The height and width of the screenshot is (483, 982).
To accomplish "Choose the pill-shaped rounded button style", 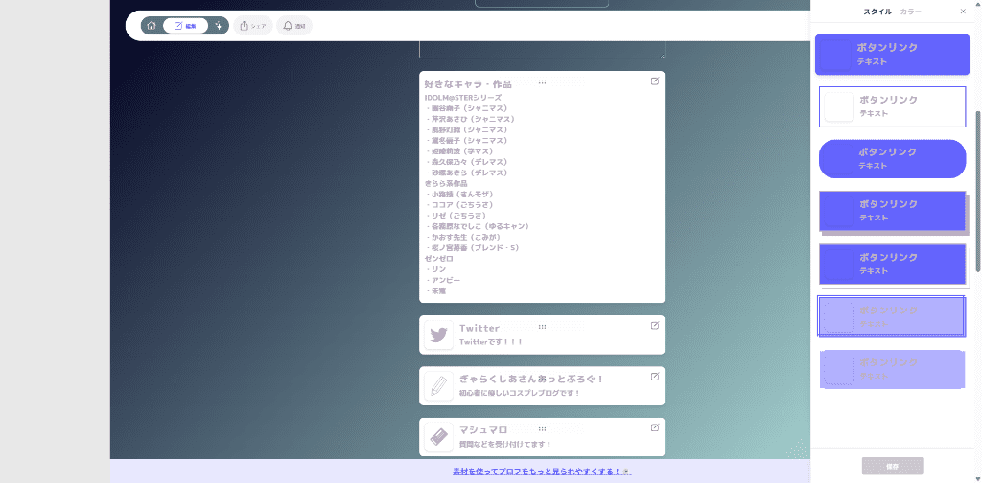I will pos(892,158).
